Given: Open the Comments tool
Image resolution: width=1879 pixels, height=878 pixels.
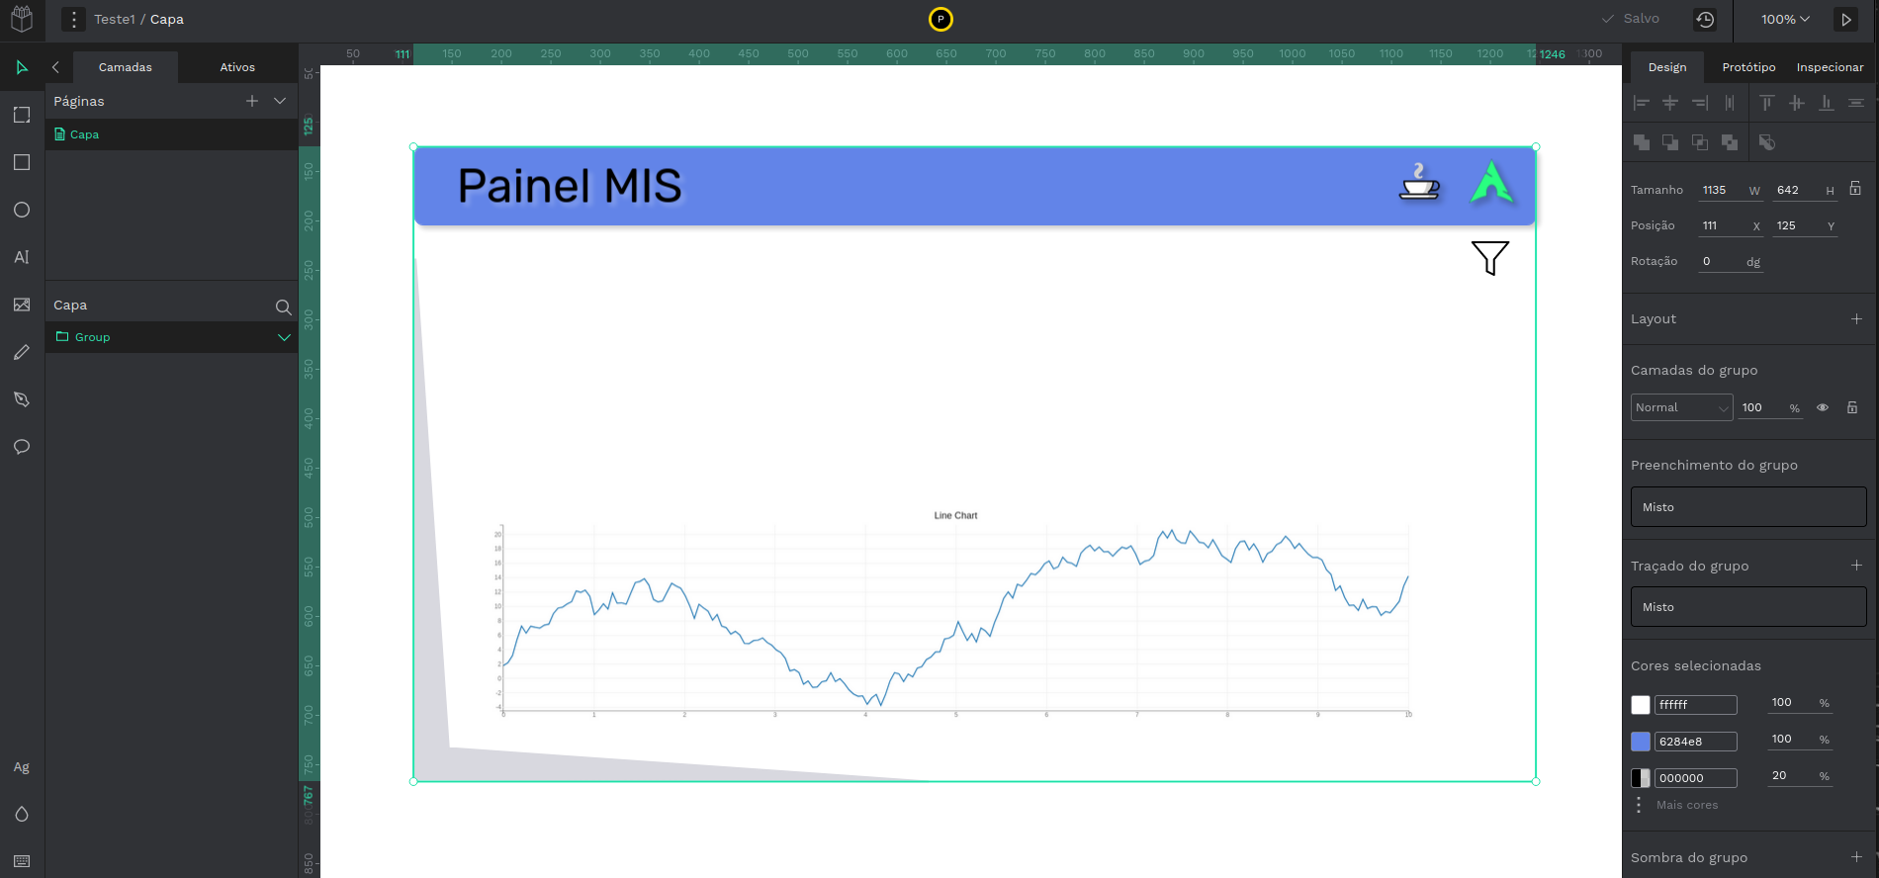Looking at the screenshot, I should (x=22, y=447).
